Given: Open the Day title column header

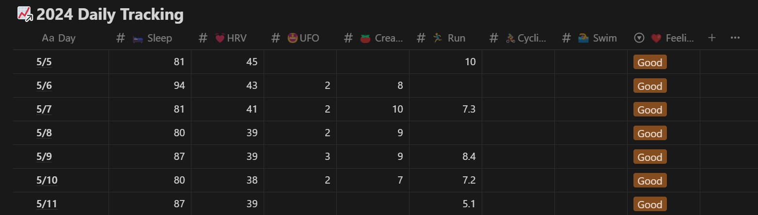Looking at the screenshot, I should (61, 38).
